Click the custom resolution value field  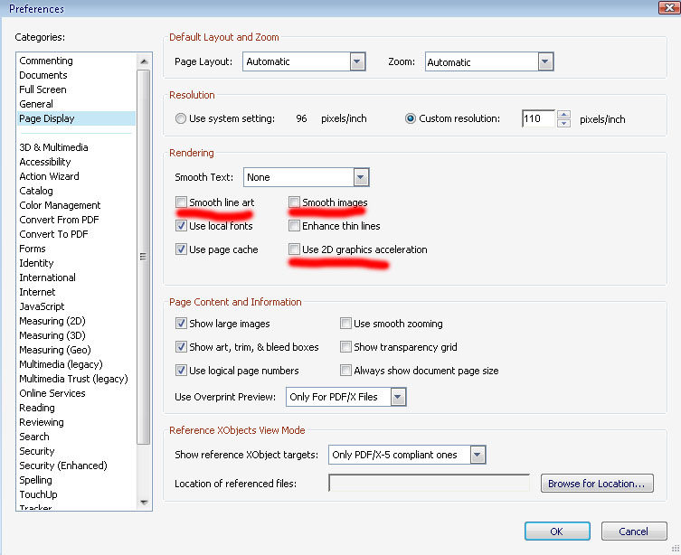(538, 118)
